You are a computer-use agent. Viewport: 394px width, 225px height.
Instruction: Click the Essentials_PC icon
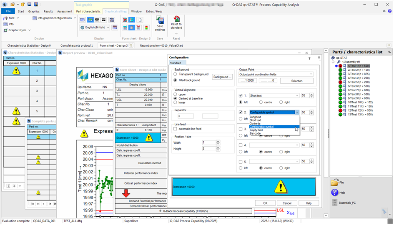point(335,202)
